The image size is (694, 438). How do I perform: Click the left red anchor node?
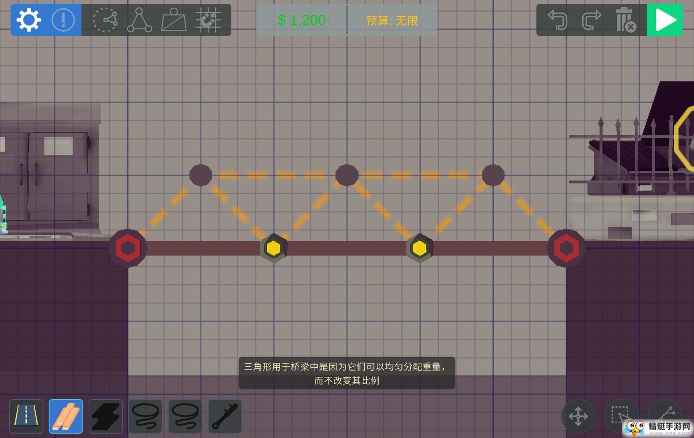(128, 248)
